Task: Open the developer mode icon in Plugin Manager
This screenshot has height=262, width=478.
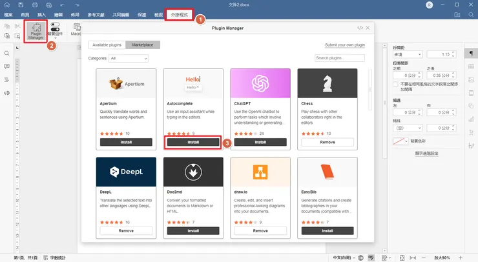Action: tap(360, 28)
